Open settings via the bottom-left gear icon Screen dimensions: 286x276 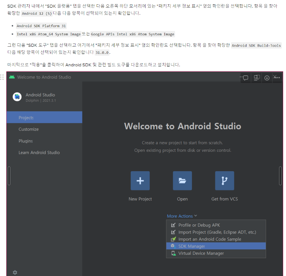[x=15, y=272]
